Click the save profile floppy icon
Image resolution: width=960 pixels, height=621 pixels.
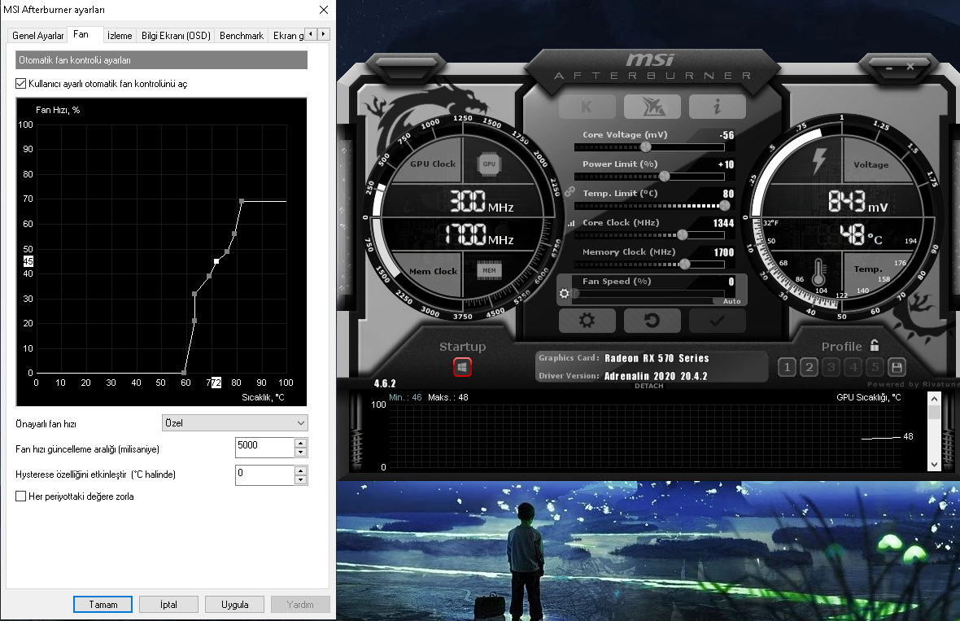pos(897,367)
